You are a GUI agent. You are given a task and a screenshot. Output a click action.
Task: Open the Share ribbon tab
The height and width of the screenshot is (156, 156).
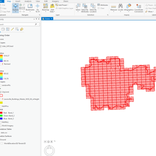click(66, 1)
